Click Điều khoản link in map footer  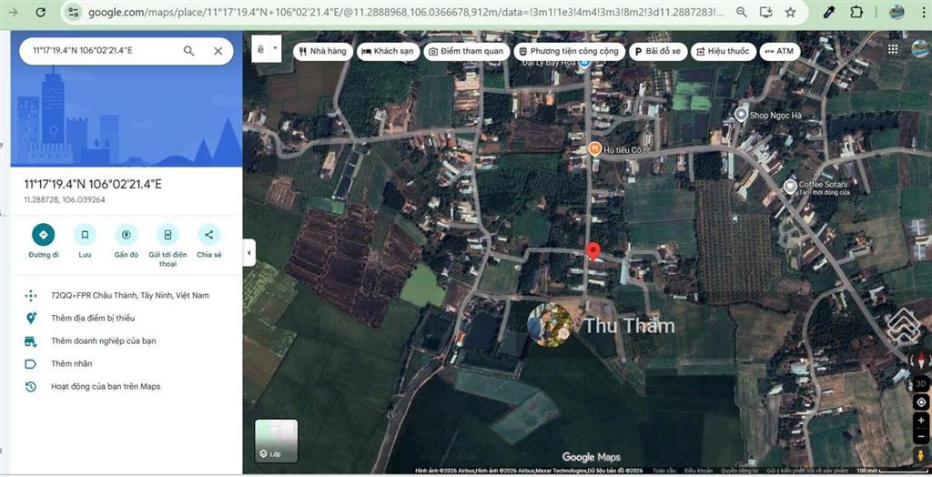[x=698, y=471]
